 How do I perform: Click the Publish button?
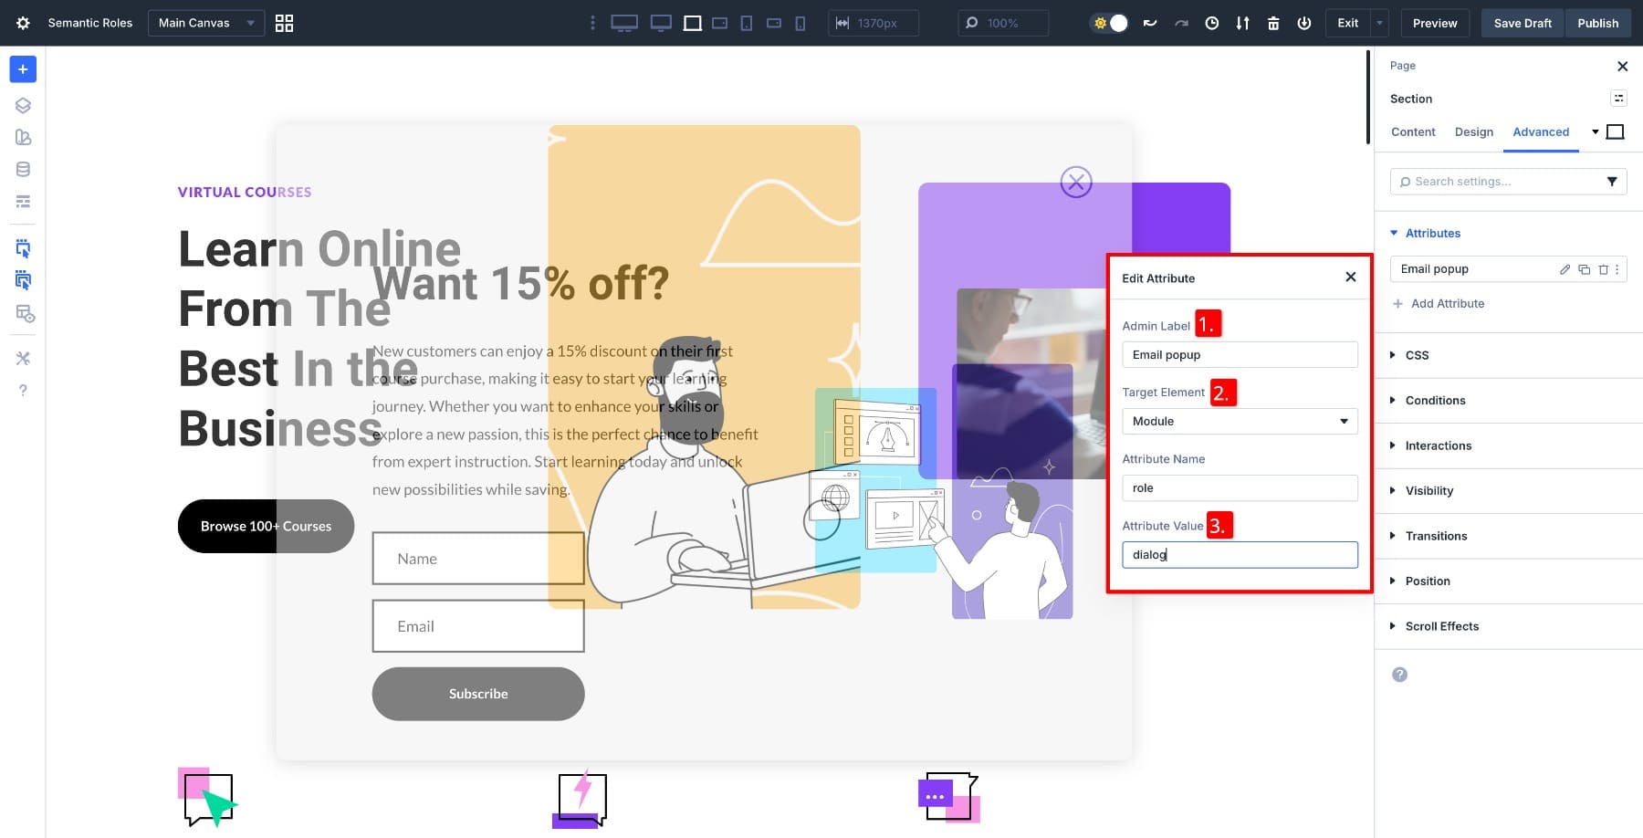click(1597, 23)
